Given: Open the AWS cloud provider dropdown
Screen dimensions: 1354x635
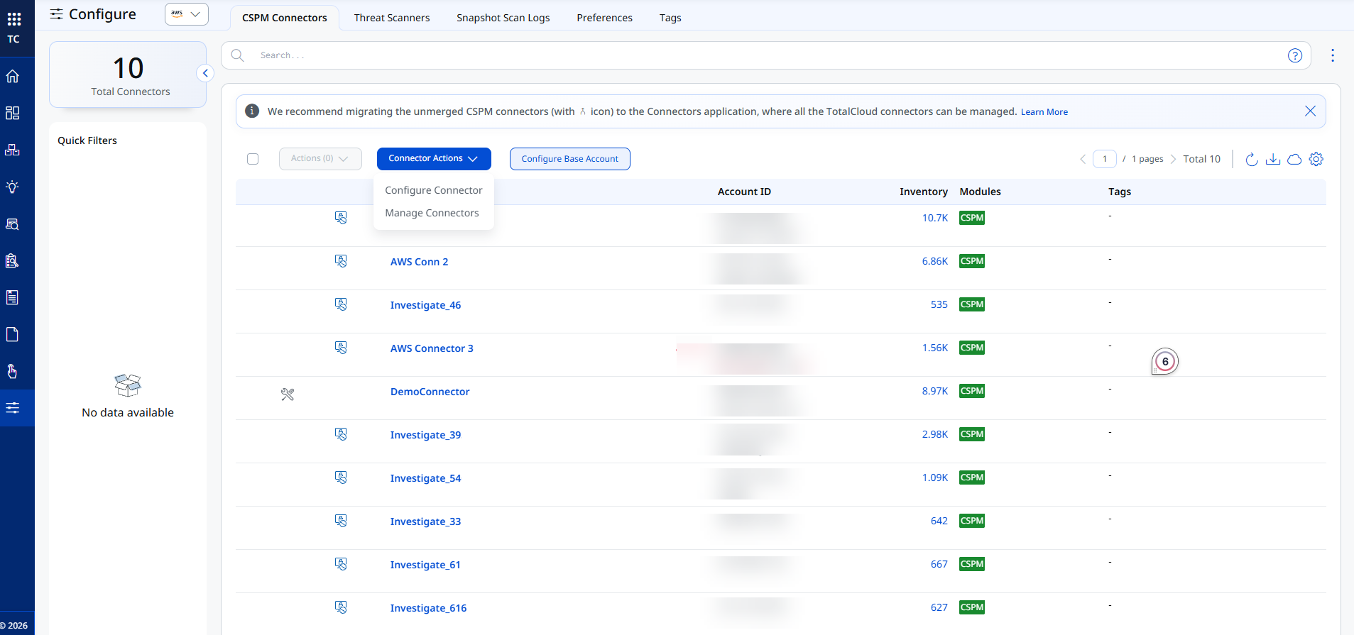Looking at the screenshot, I should click(x=187, y=14).
